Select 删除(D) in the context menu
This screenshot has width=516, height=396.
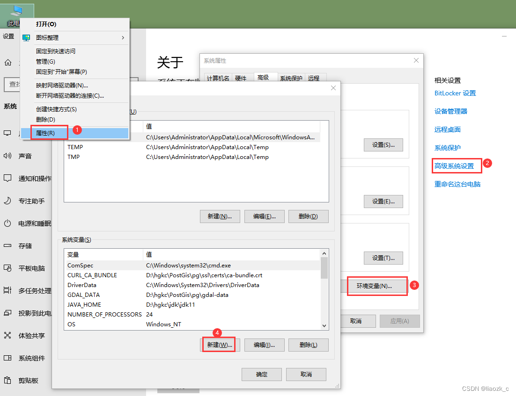click(75, 119)
